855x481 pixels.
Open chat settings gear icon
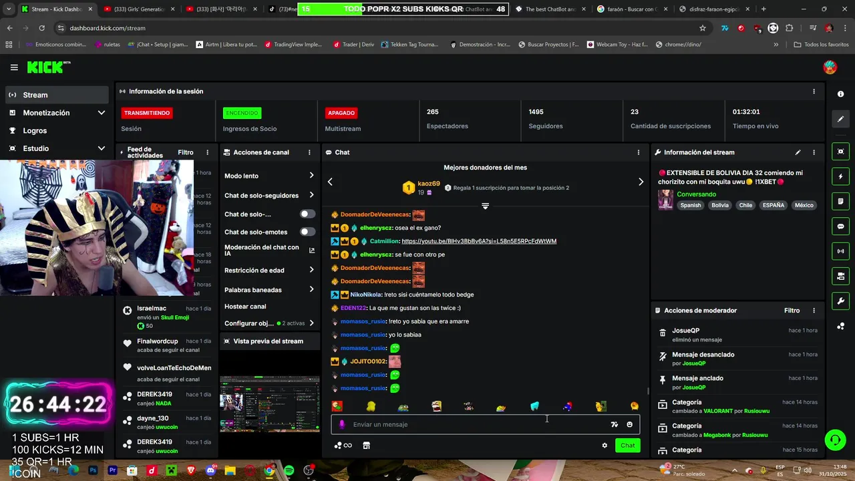pyautogui.click(x=605, y=446)
